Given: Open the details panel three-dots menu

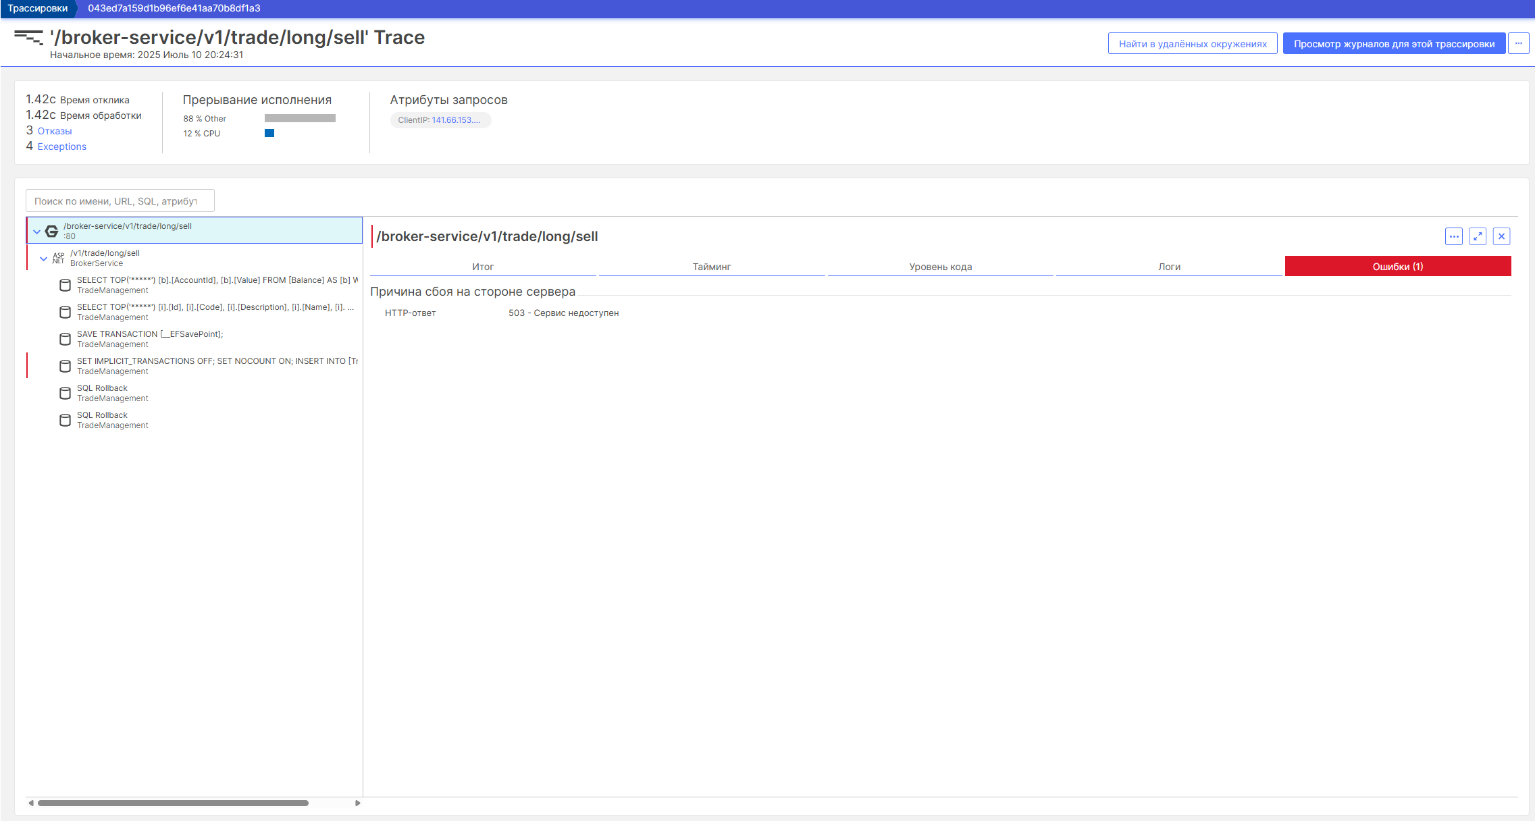Looking at the screenshot, I should (x=1454, y=236).
